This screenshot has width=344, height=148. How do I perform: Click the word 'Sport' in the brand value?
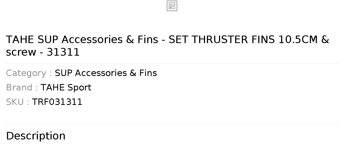coord(79,88)
